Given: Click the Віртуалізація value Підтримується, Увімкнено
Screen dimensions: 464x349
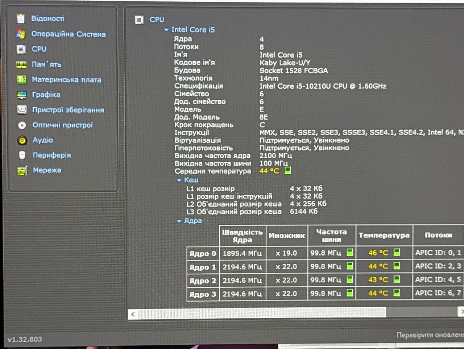Looking at the screenshot, I should (304, 140).
